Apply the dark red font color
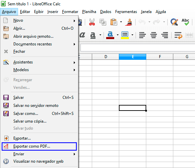Viewport: 195px width, 168px height. click(110, 35)
